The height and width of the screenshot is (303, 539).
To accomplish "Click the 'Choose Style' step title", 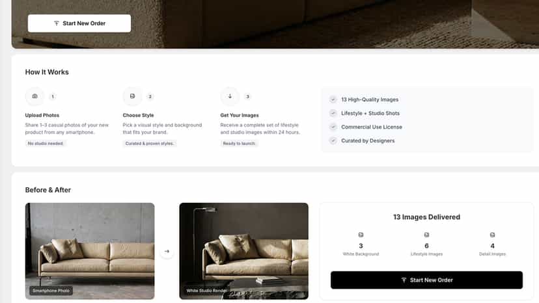I will click(138, 116).
